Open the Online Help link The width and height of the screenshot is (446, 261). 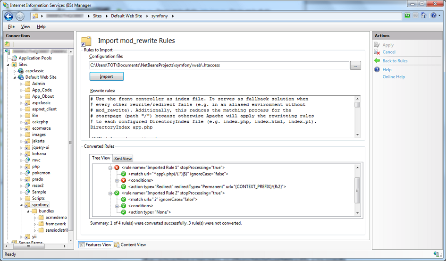pyautogui.click(x=393, y=77)
